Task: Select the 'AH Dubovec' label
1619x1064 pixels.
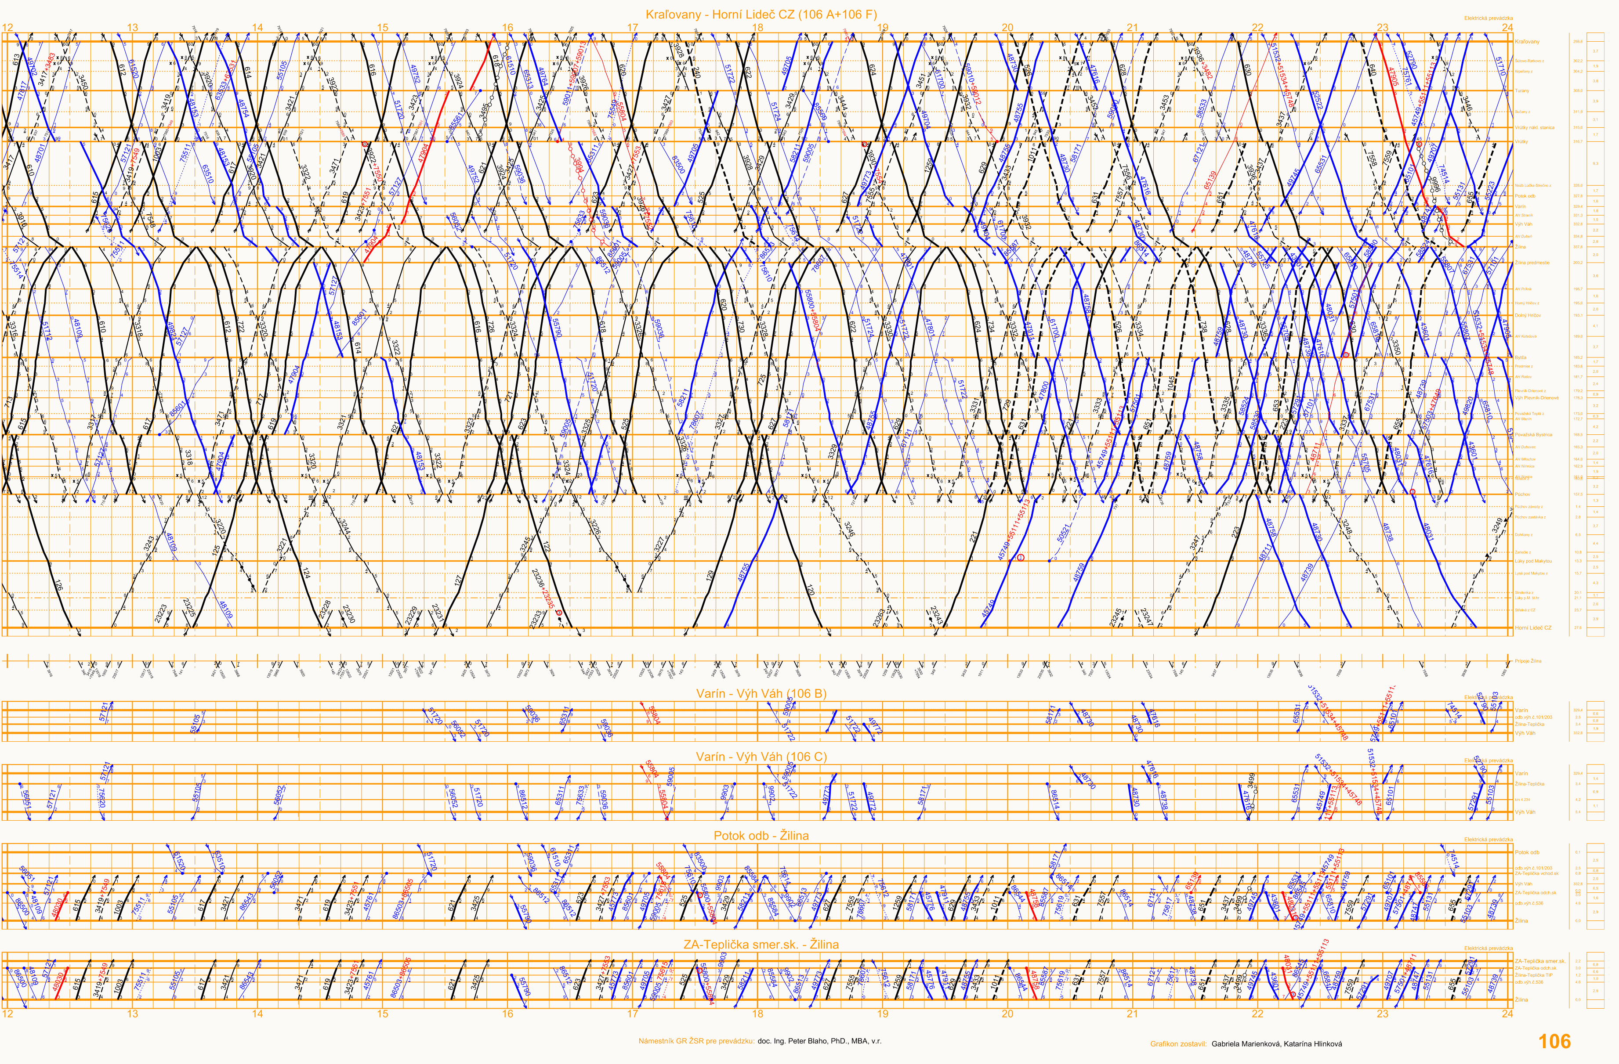Action: pyautogui.click(x=1525, y=447)
